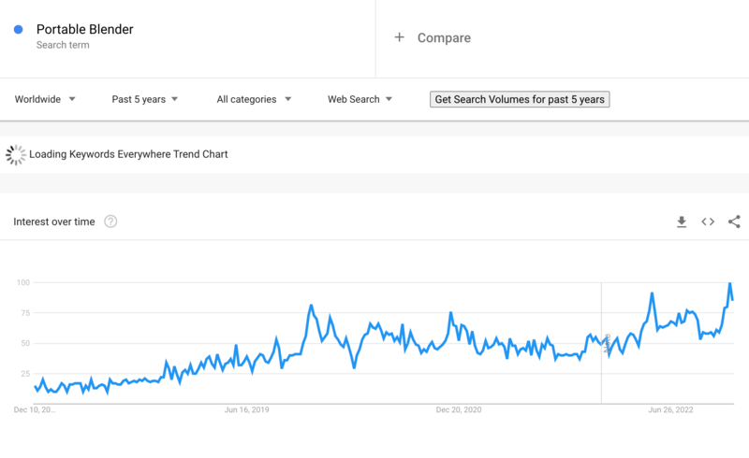Image resolution: width=749 pixels, height=458 pixels.
Task: Click the Dec 20, 2020 axis label
Action: coord(459,409)
